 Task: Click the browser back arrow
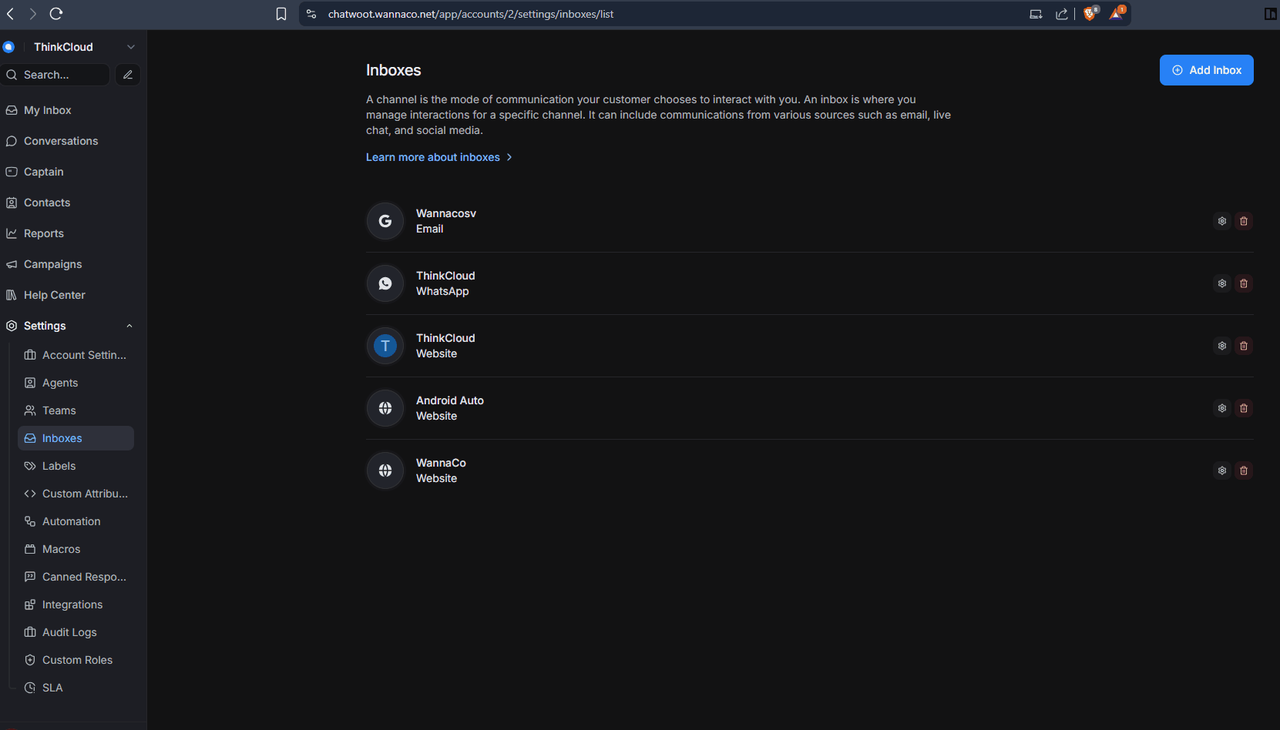pos(11,14)
